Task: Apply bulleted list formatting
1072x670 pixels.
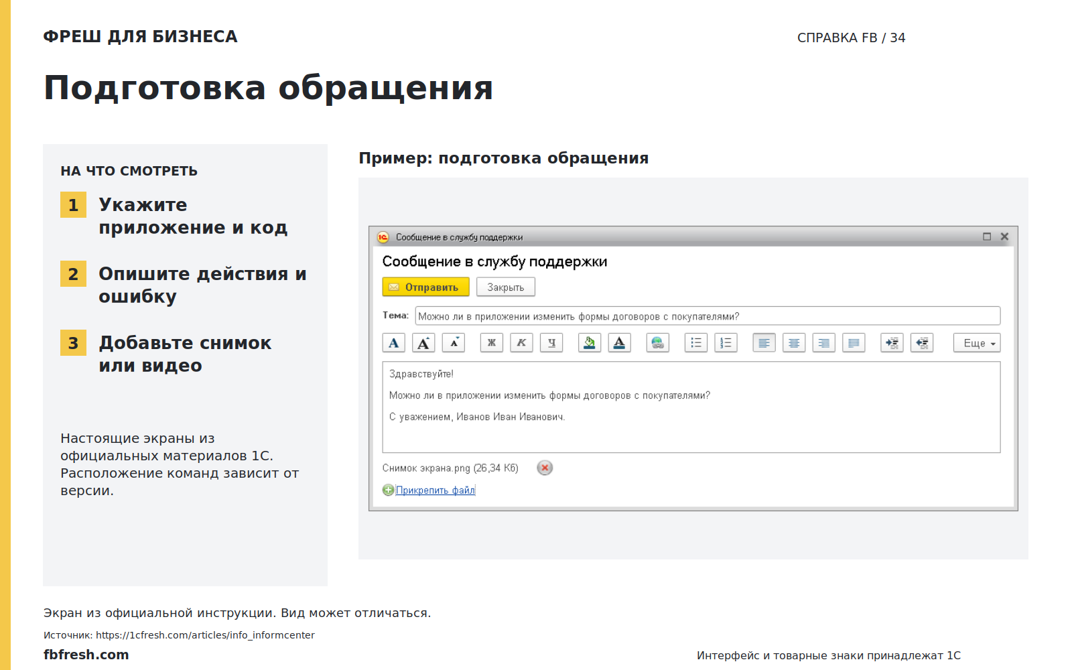Action: pyautogui.click(x=696, y=343)
